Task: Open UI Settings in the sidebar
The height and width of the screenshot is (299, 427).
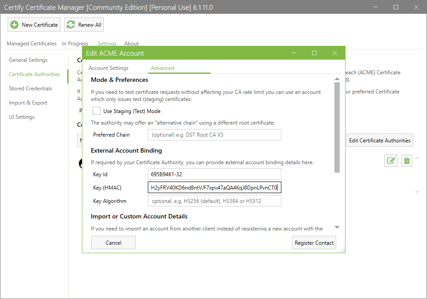Action: pos(21,117)
